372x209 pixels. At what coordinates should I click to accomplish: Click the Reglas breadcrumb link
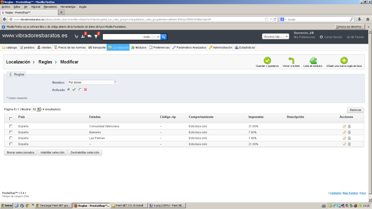(x=45, y=62)
